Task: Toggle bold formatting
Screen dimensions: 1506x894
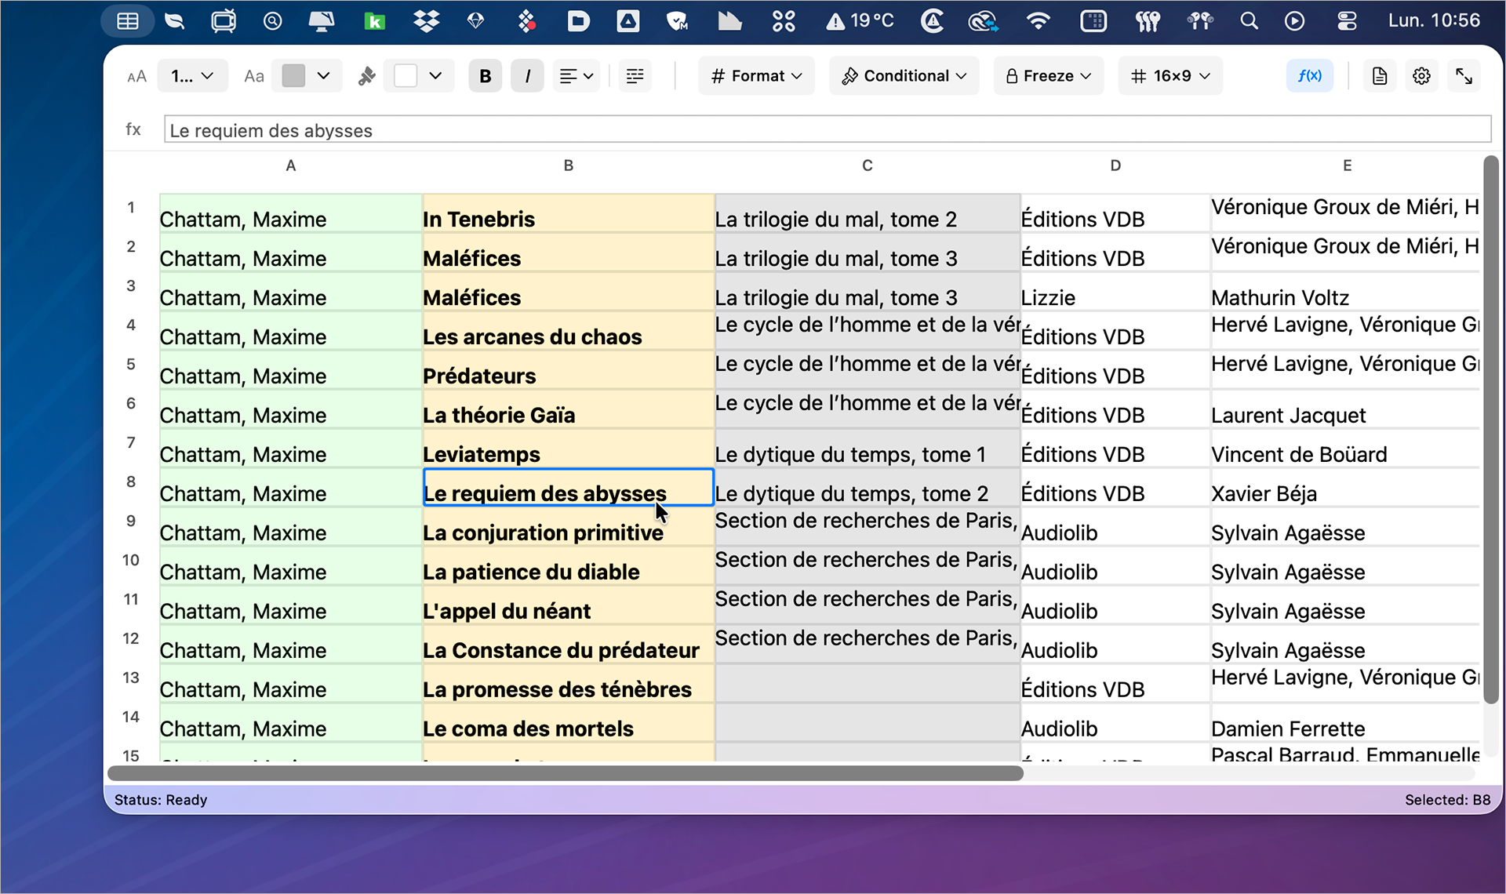Action: click(486, 76)
